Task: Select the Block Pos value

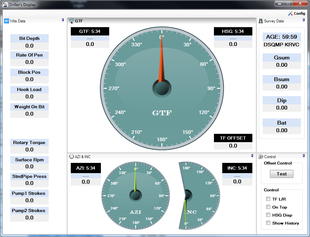Action: [29, 79]
